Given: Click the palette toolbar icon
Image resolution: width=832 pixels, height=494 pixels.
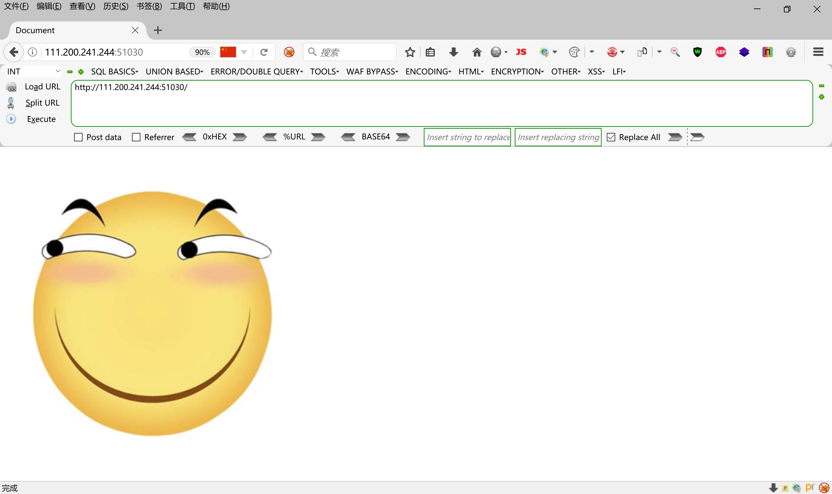Looking at the screenshot, I should click(574, 52).
